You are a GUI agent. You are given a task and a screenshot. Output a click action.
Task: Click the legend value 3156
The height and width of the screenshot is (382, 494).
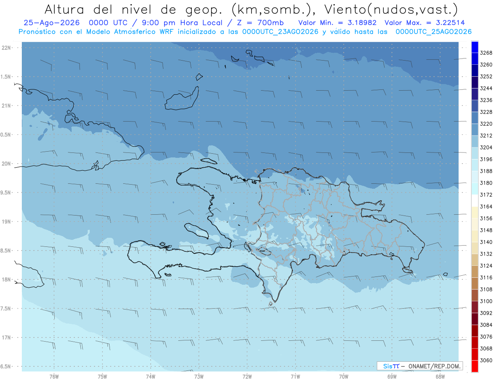click(486, 218)
